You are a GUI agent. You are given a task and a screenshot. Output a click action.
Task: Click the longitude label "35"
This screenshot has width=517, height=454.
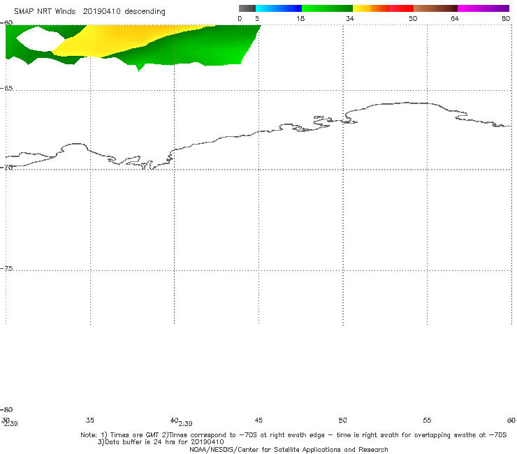pyautogui.click(x=90, y=420)
